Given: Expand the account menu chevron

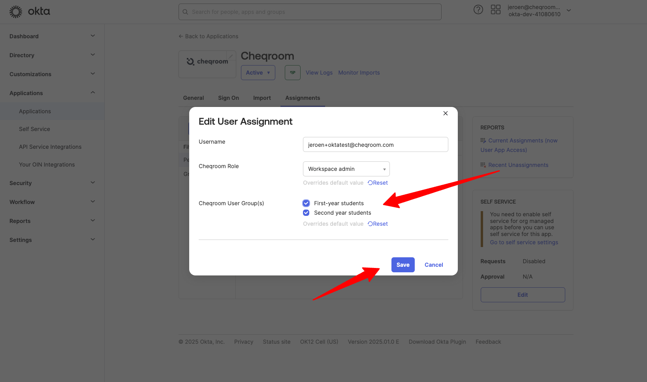Looking at the screenshot, I should pyautogui.click(x=569, y=11).
